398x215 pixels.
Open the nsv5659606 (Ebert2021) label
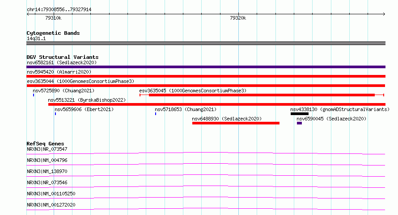click(x=84, y=109)
